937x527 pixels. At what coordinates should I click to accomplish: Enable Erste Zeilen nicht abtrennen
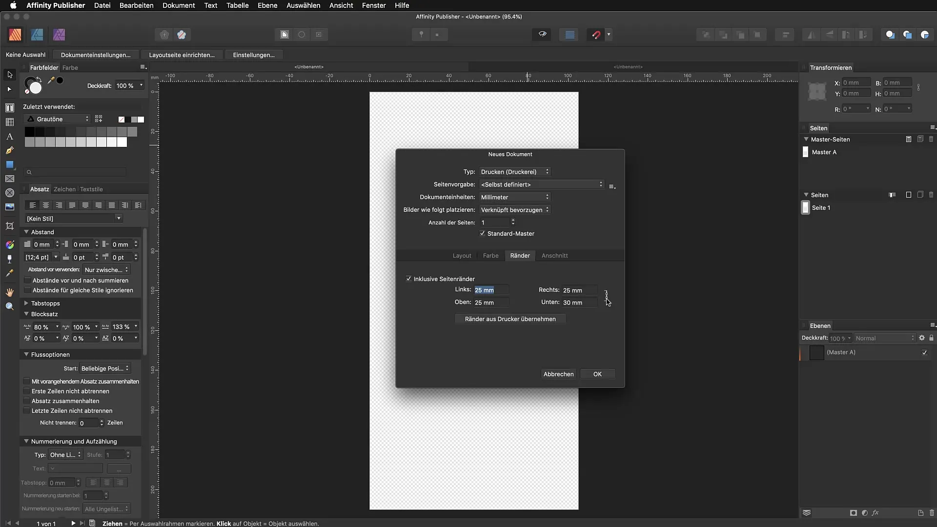point(27,391)
